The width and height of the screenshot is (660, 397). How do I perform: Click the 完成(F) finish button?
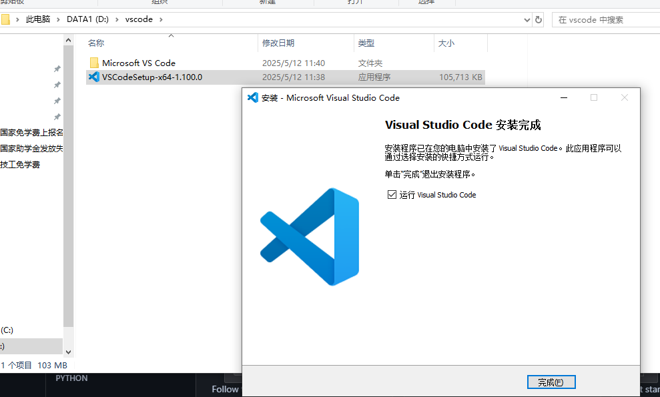tap(551, 382)
